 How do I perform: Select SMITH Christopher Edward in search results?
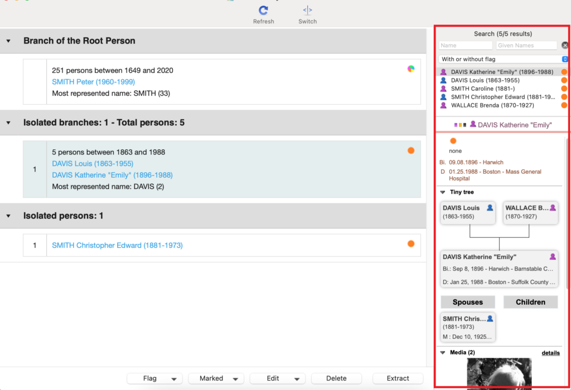502,97
